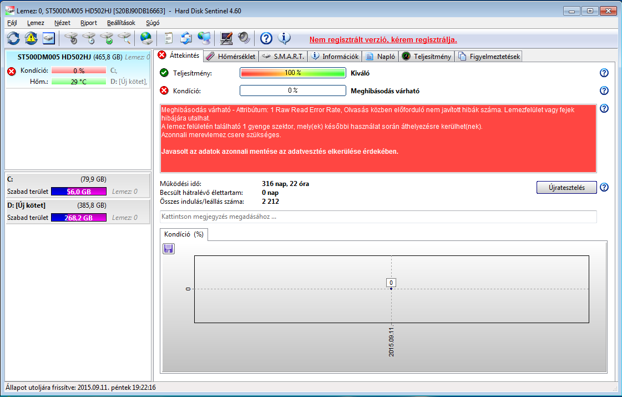Open the Lemez menu
Image resolution: width=622 pixels, height=397 pixels.
[36, 23]
